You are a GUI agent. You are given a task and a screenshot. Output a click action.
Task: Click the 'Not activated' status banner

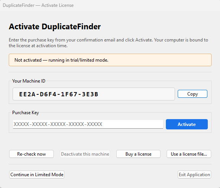pyautogui.click(x=110, y=60)
